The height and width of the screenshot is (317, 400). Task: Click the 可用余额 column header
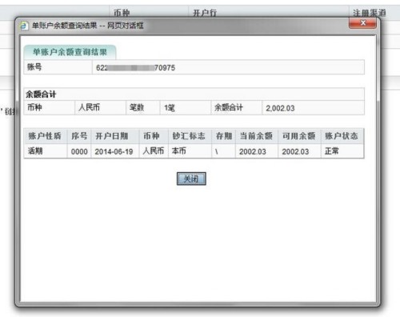[299, 136]
